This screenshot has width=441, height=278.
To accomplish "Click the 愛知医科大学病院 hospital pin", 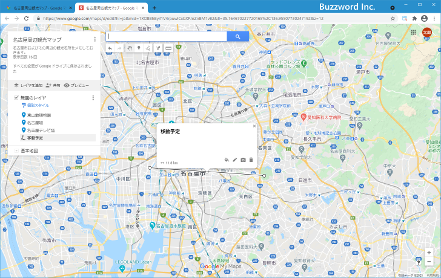I will click(303, 117).
